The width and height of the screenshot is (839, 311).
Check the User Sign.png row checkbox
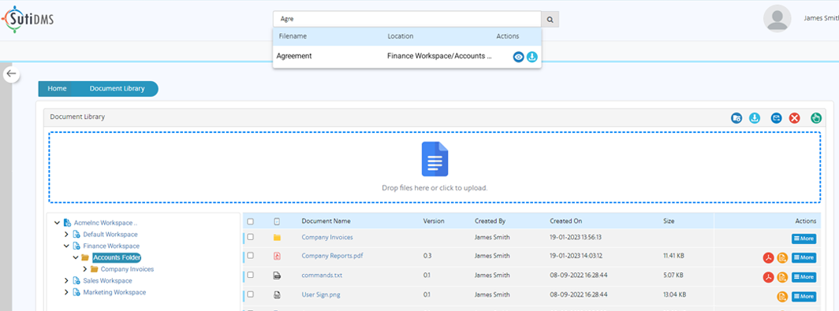pos(251,294)
